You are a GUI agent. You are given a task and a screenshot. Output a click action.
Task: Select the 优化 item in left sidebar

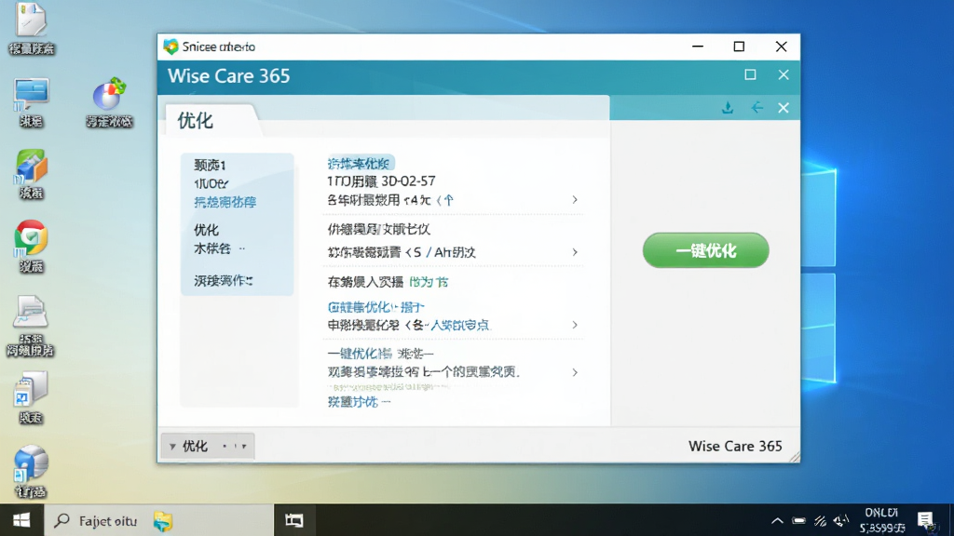coord(206,231)
